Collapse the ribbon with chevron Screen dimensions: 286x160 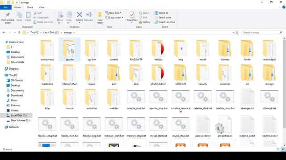(x=279, y=7)
